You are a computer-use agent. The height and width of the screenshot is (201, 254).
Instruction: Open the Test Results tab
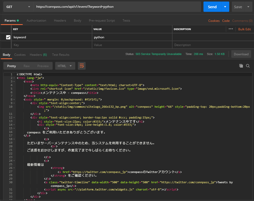61,55
